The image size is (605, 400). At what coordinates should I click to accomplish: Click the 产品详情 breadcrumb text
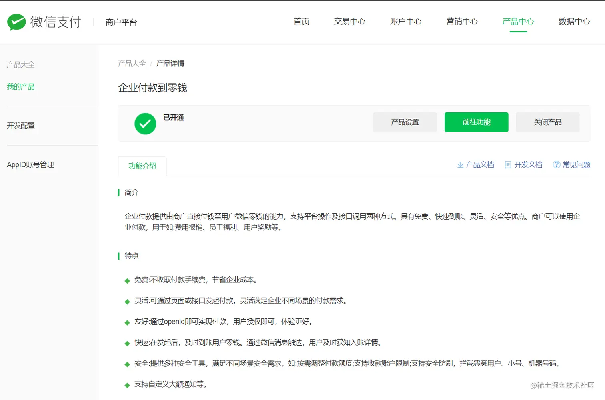click(x=170, y=64)
